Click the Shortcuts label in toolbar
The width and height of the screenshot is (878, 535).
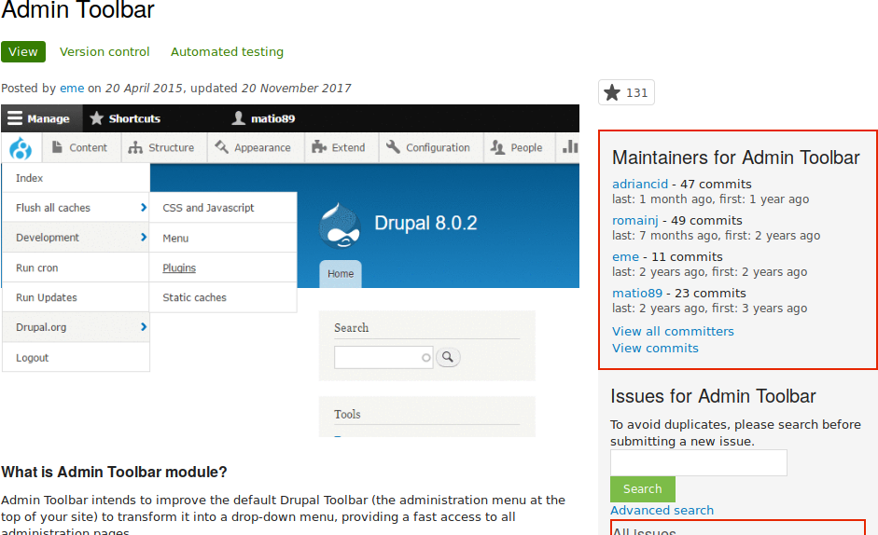[134, 118]
